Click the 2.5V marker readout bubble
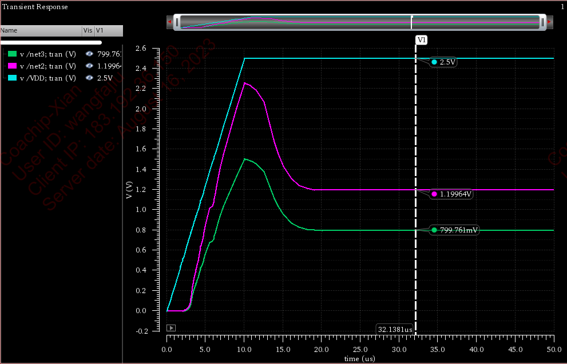 point(444,62)
